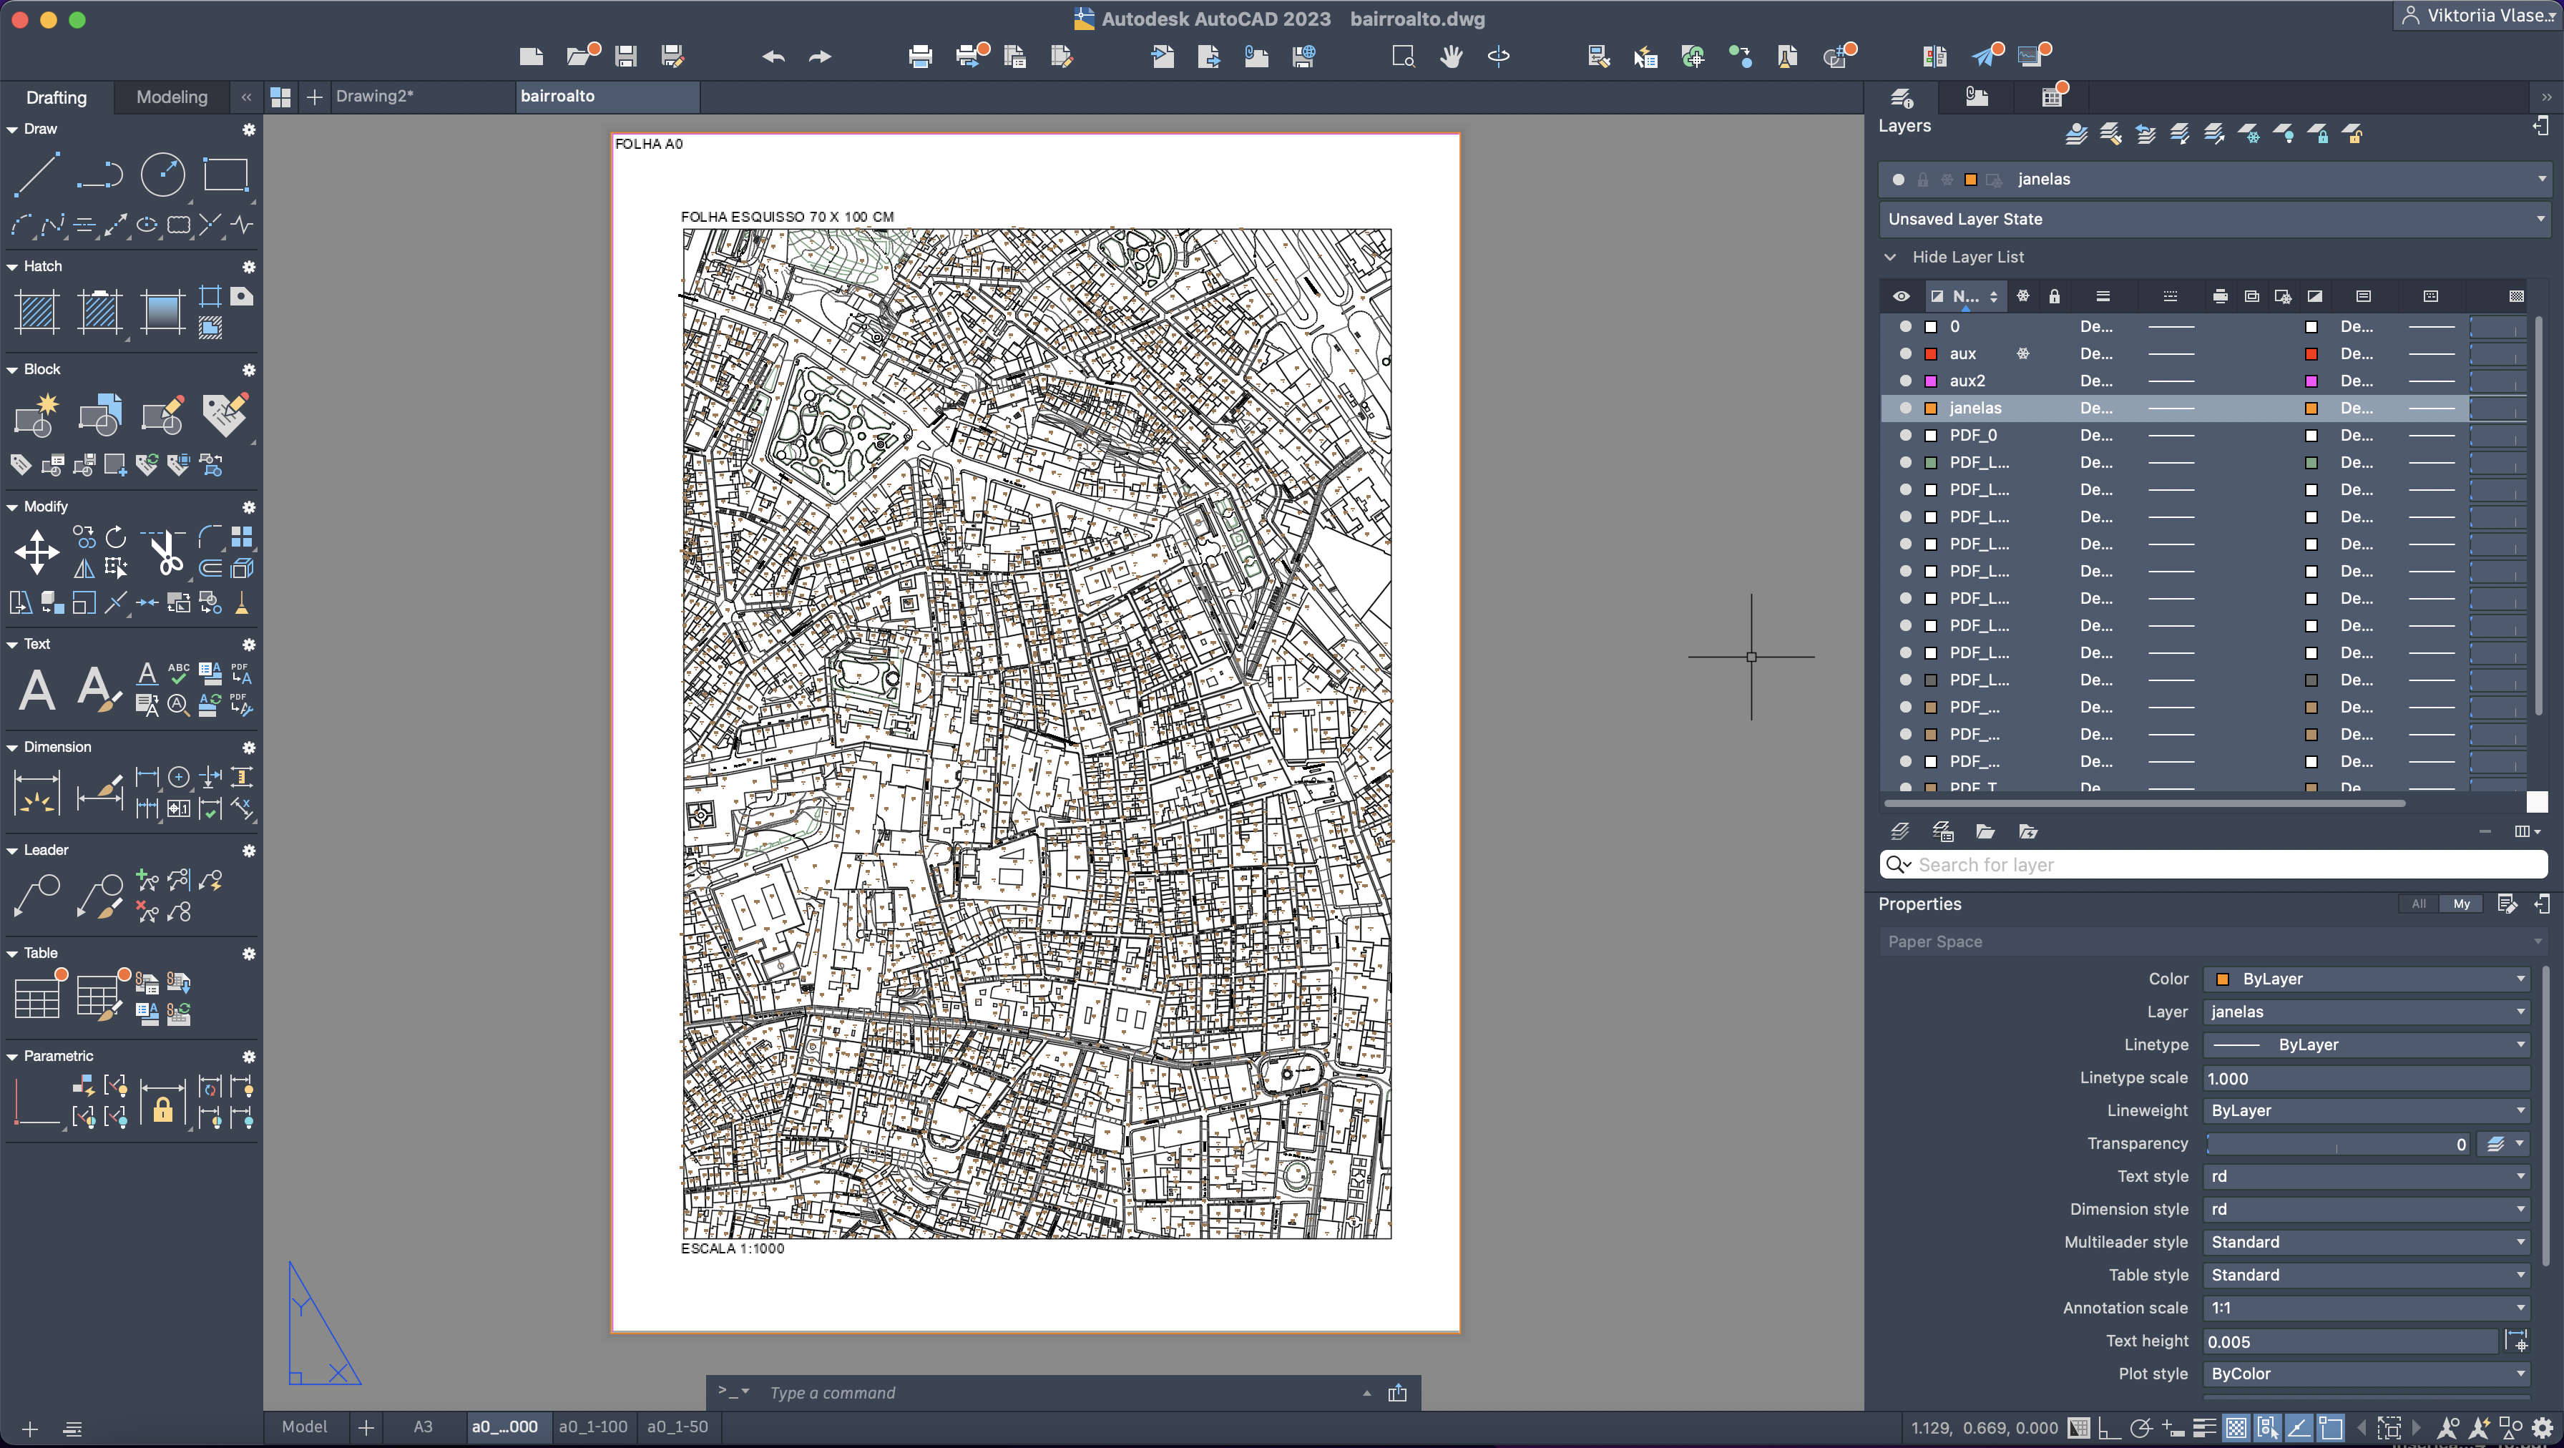The height and width of the screenshot is (1448, 2564).
Task: Select the Circle draw tool
Action: tap(162, 174)
